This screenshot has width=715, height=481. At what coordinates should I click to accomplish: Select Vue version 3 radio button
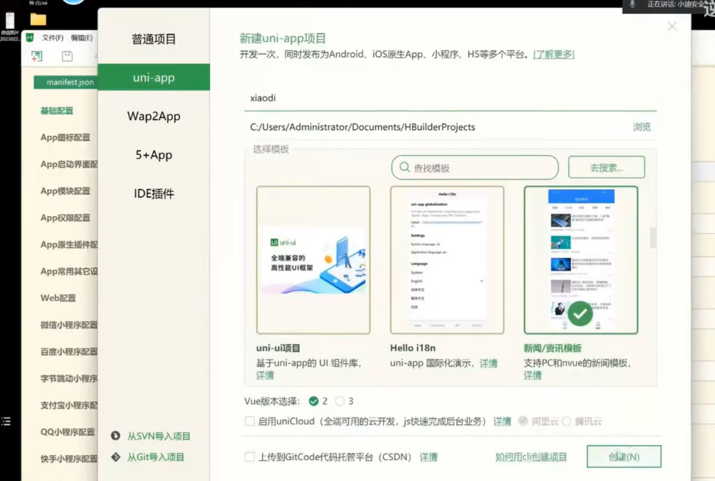[x=339, y=401]
